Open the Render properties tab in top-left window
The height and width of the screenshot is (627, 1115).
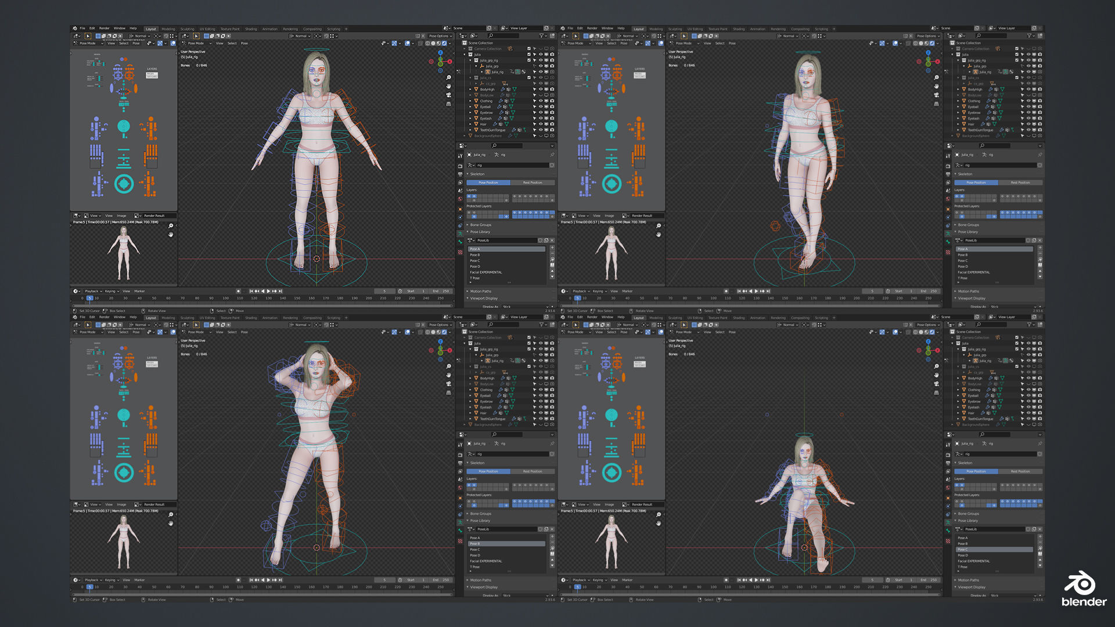click(460, 166)
